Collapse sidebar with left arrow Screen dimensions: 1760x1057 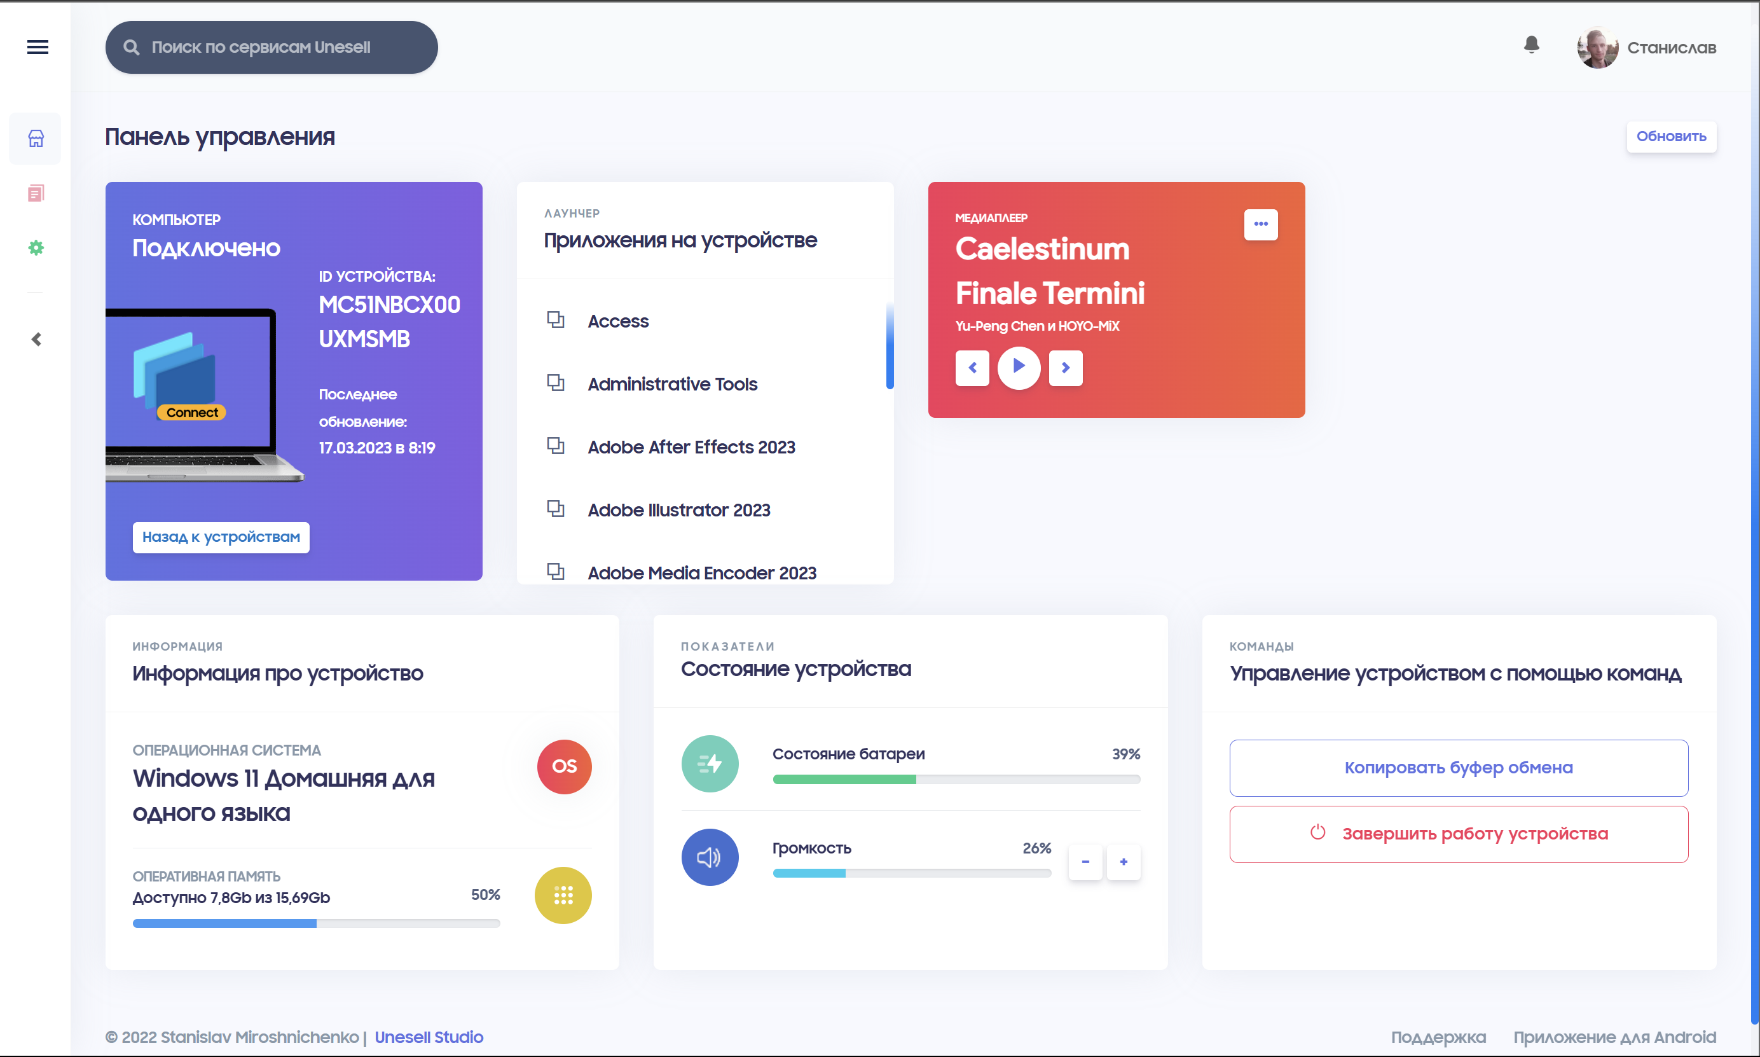[36, 339]
